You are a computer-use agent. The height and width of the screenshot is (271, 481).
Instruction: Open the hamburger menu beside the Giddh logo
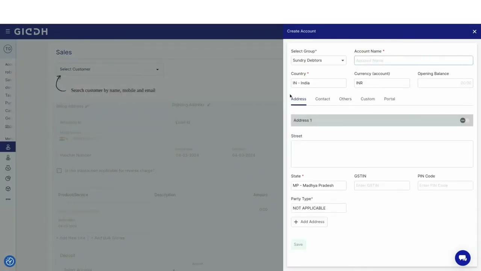(8, 32)
